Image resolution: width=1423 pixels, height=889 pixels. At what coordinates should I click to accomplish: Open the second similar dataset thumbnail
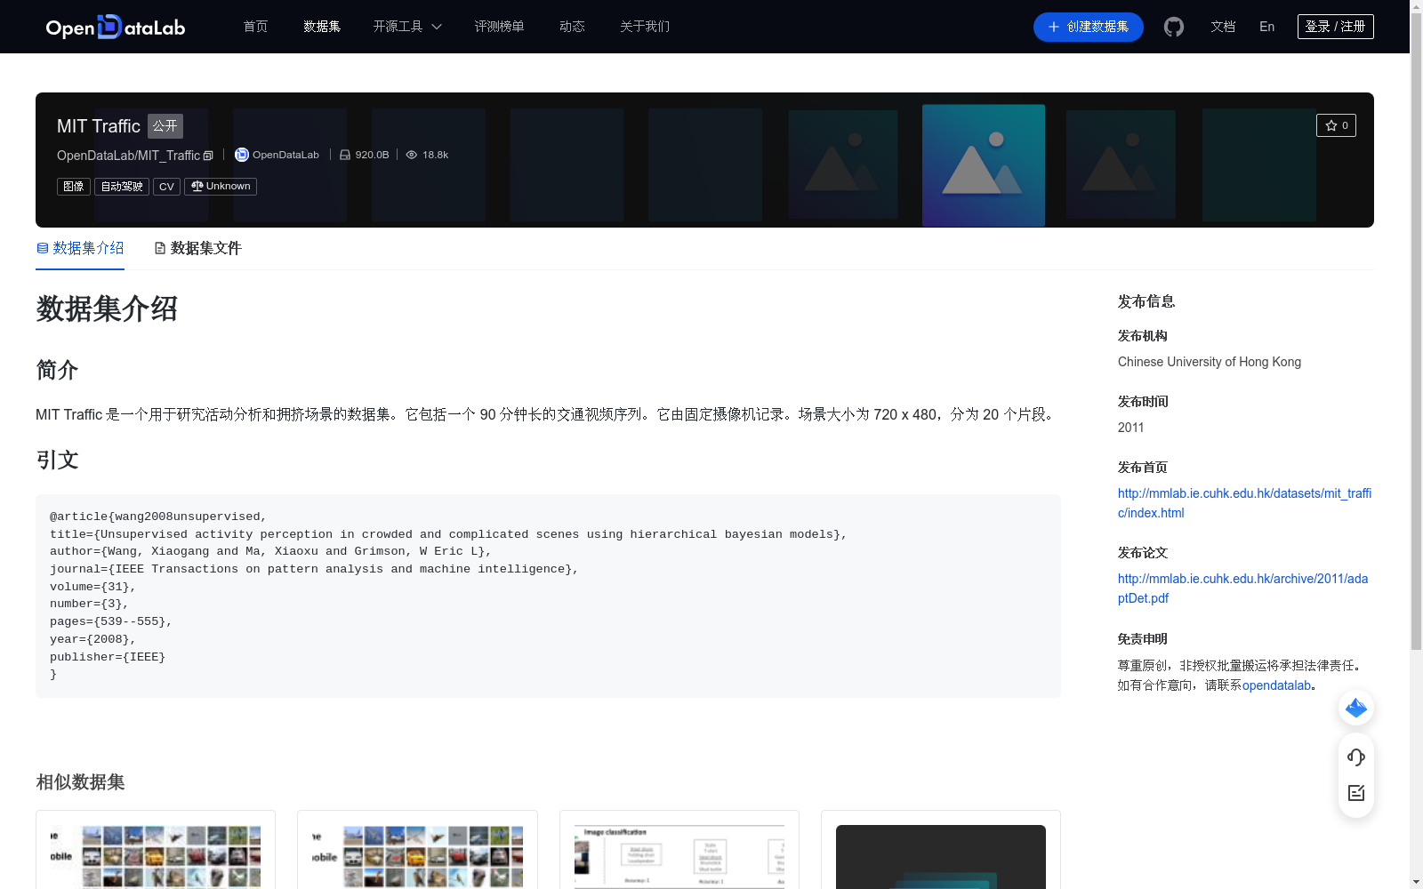(417, 856)
